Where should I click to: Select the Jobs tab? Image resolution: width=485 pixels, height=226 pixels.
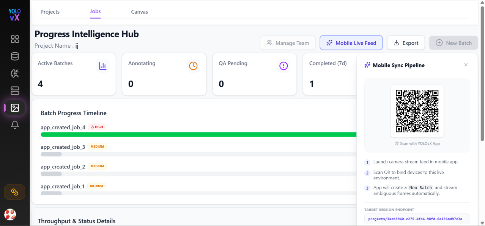tap(95, 11)
